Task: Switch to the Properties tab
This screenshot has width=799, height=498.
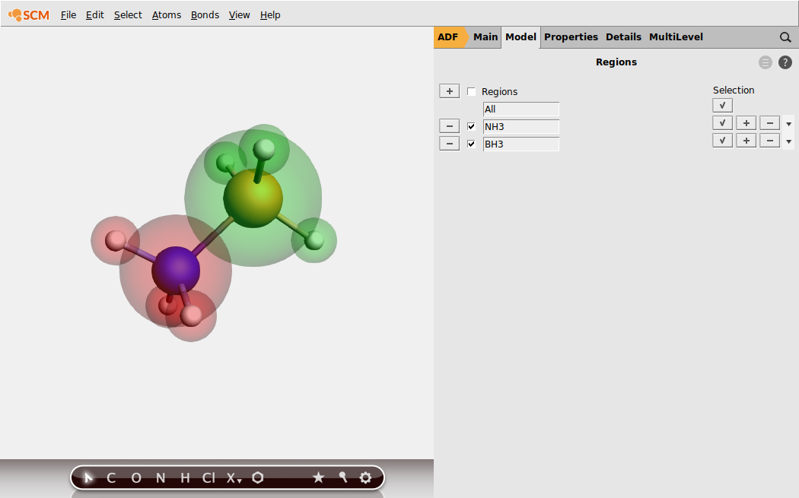Action: click(x=571, y=36)
